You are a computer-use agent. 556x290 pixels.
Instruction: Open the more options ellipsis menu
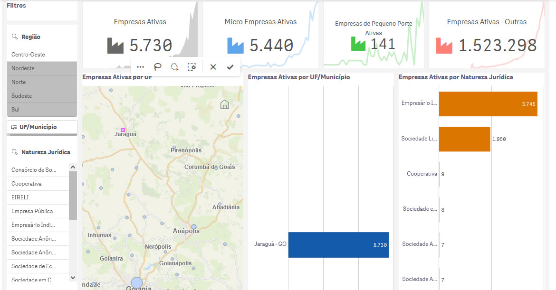[x=140, y=67]
